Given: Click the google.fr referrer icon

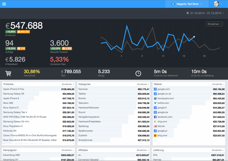Looking at the screenshot, I should (x=155, y=108).
